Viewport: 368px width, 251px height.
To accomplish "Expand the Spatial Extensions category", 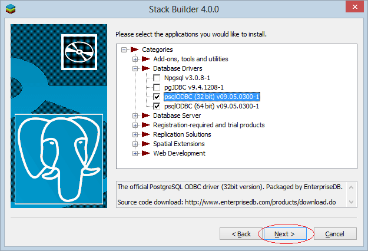I will (x=135, y=144).
